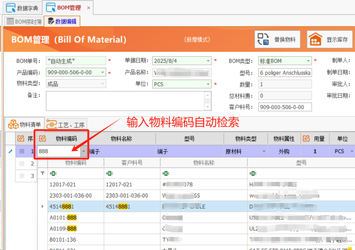The height and width of the screenshot is (250, 355).
Task: Open the 单位 PCS dropdown in the header form
Action: pyautogui.click(x=208, y=84)
